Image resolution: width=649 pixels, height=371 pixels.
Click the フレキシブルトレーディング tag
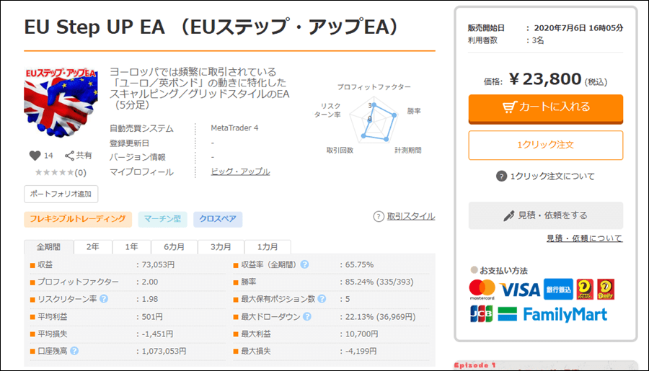point(78,219)
